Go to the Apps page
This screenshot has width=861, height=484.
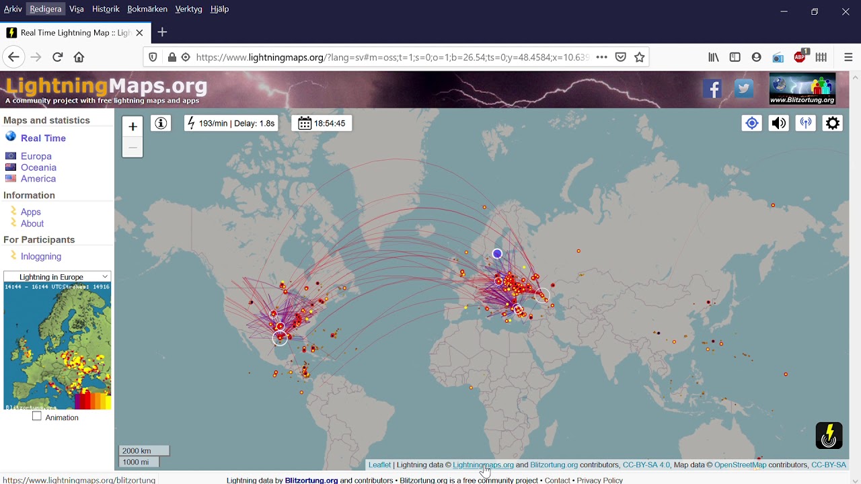[x=31, y=212]
